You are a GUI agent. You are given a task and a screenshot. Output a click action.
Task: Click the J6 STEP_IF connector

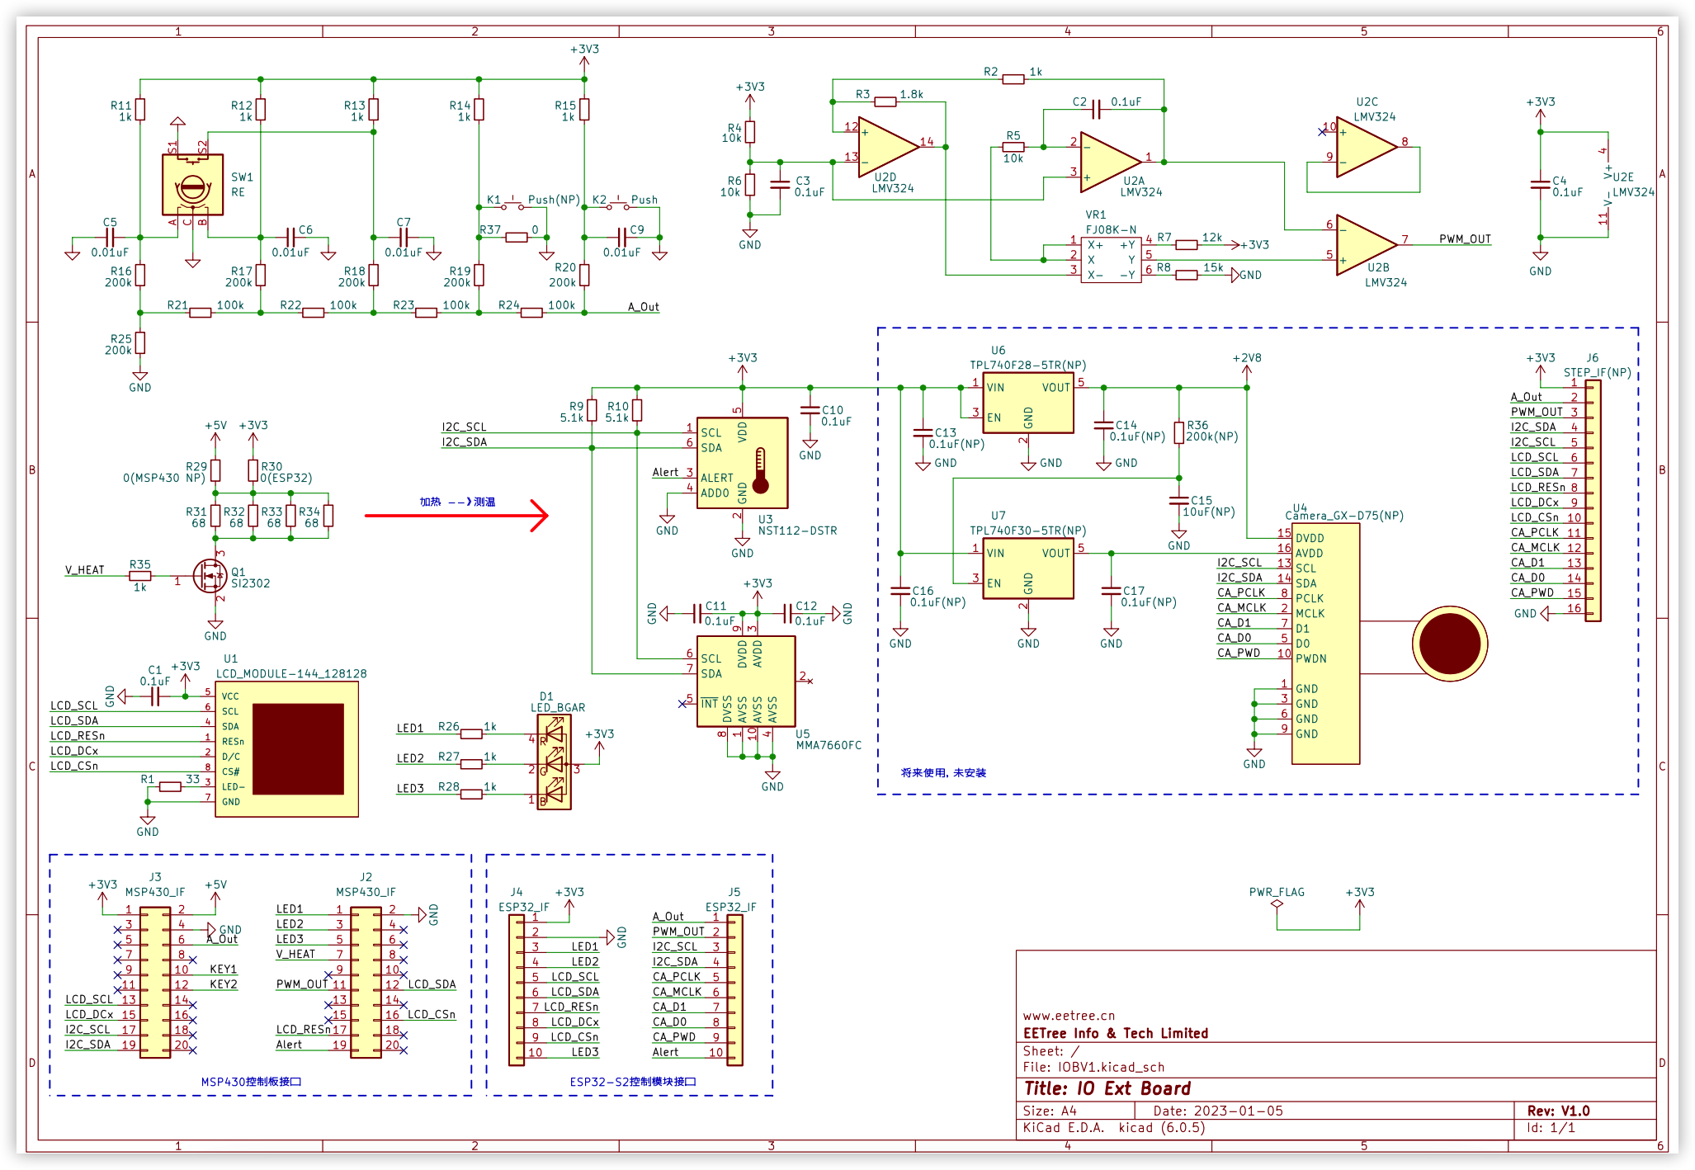click(x=1593, y=500)
